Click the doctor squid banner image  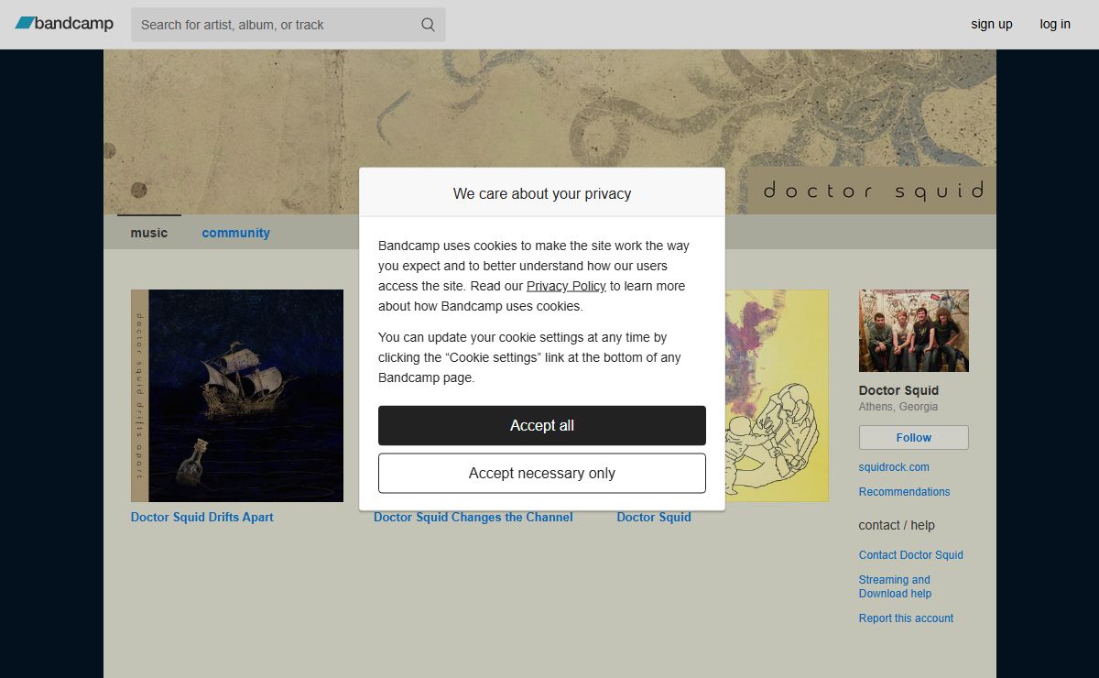tap(549, 132)
